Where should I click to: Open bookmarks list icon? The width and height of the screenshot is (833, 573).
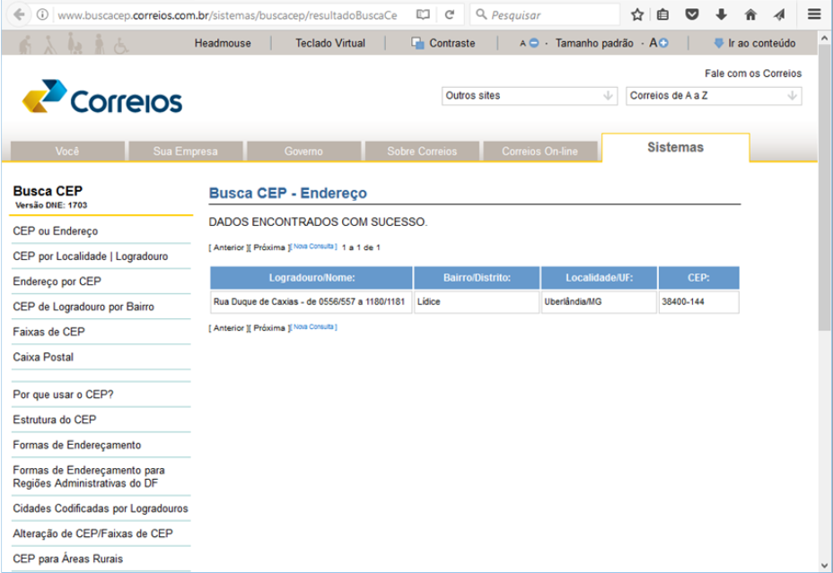click(662, 15)
